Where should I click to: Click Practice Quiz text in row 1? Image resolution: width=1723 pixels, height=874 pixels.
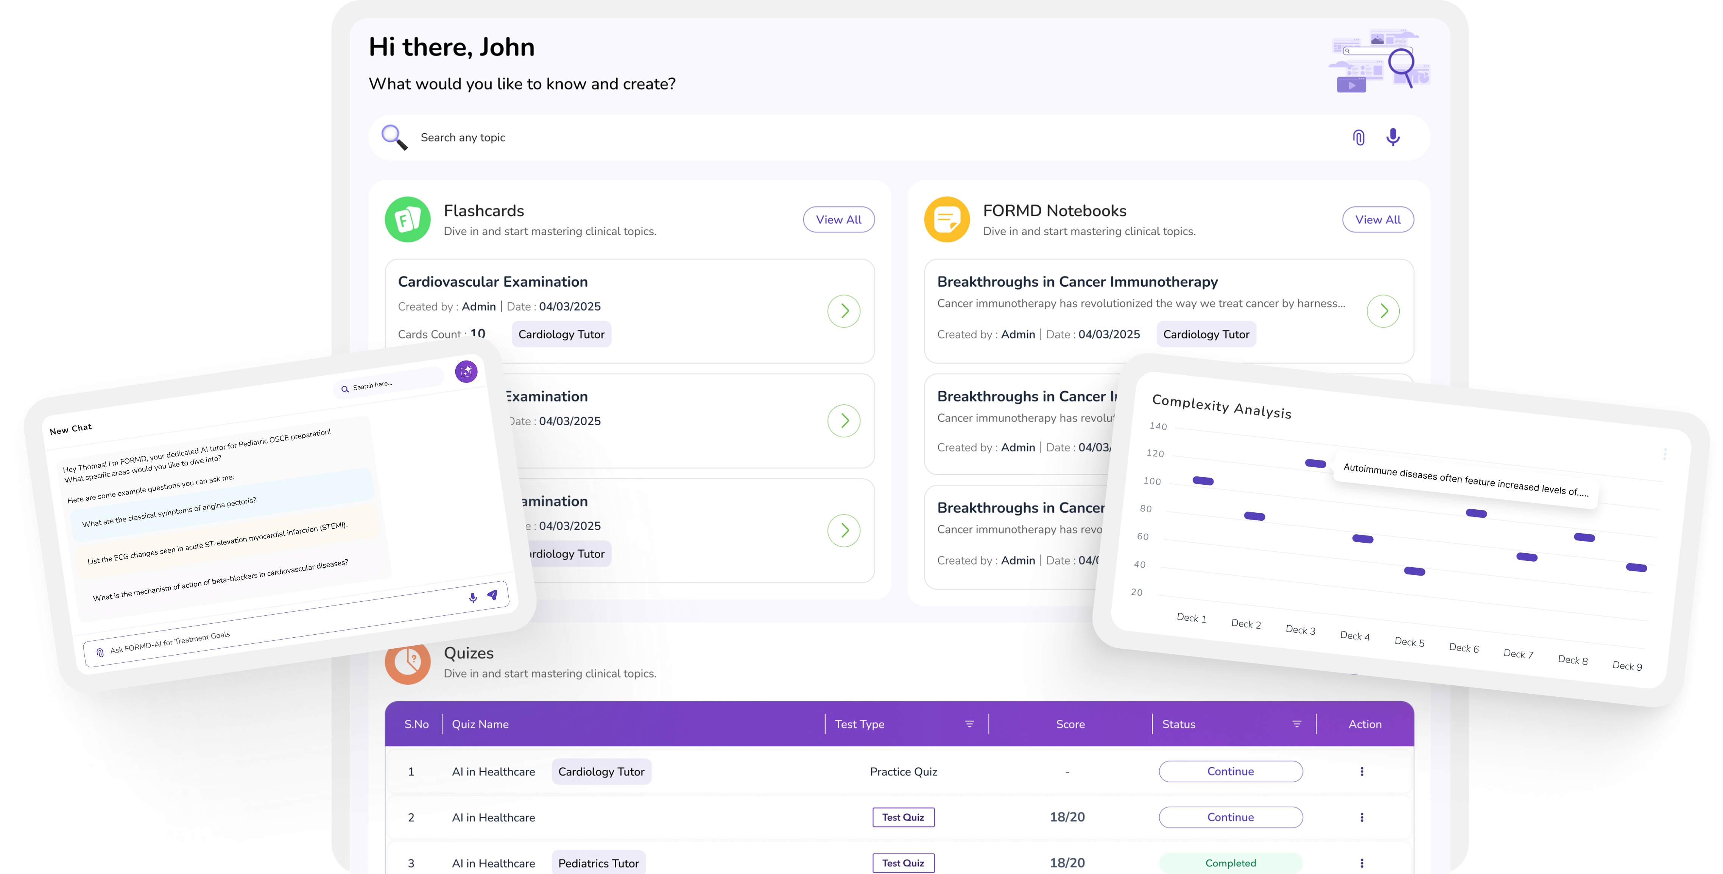point(903,772)
